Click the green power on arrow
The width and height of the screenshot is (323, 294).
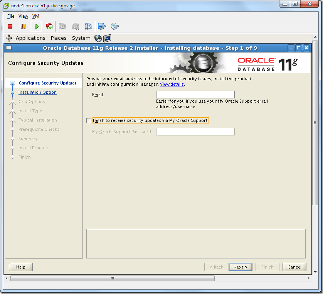pos(37,26)
